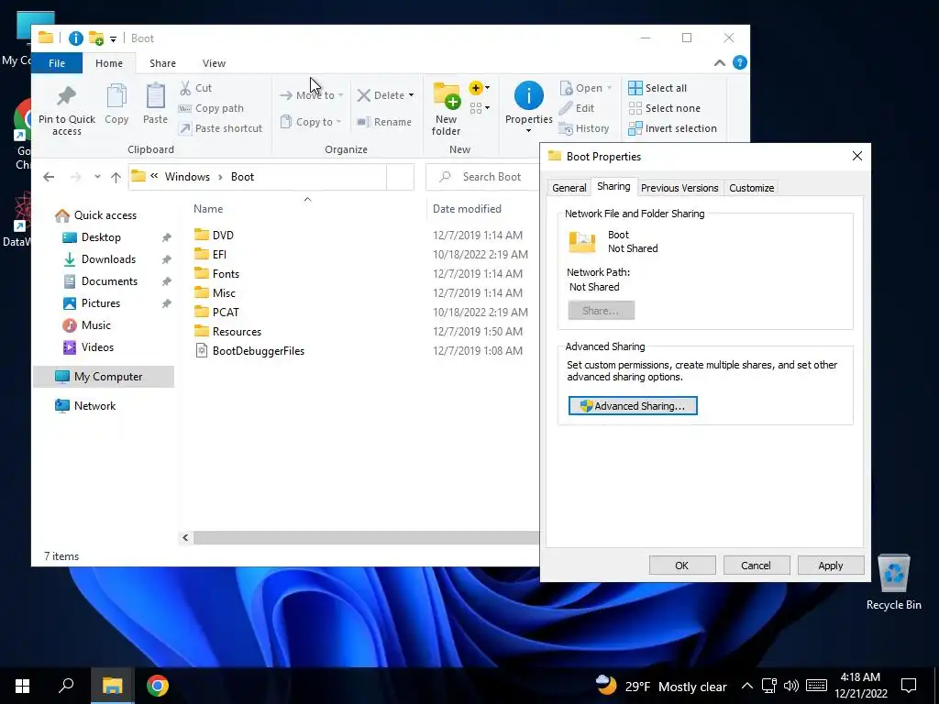Switch to the Share ribbon tab

162,63
